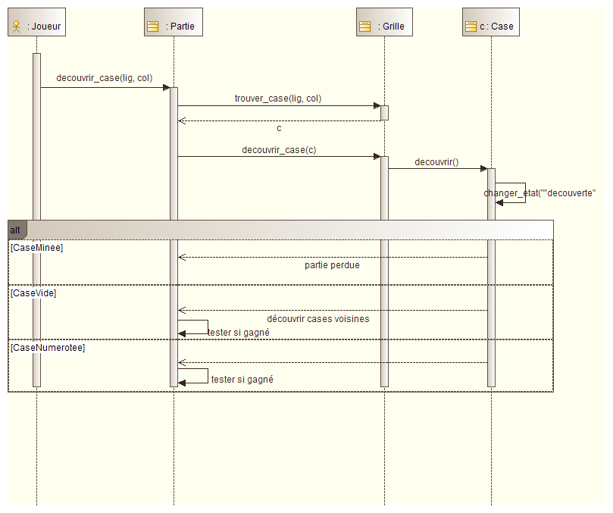Click the return message label 'c'

click(x=279, y=128)
